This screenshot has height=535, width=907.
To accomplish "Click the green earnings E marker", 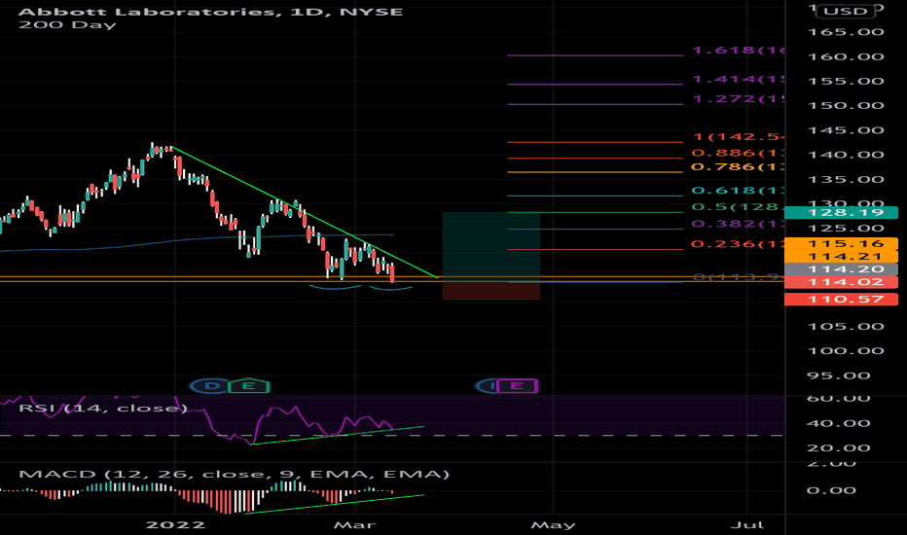I will [248, 386].
